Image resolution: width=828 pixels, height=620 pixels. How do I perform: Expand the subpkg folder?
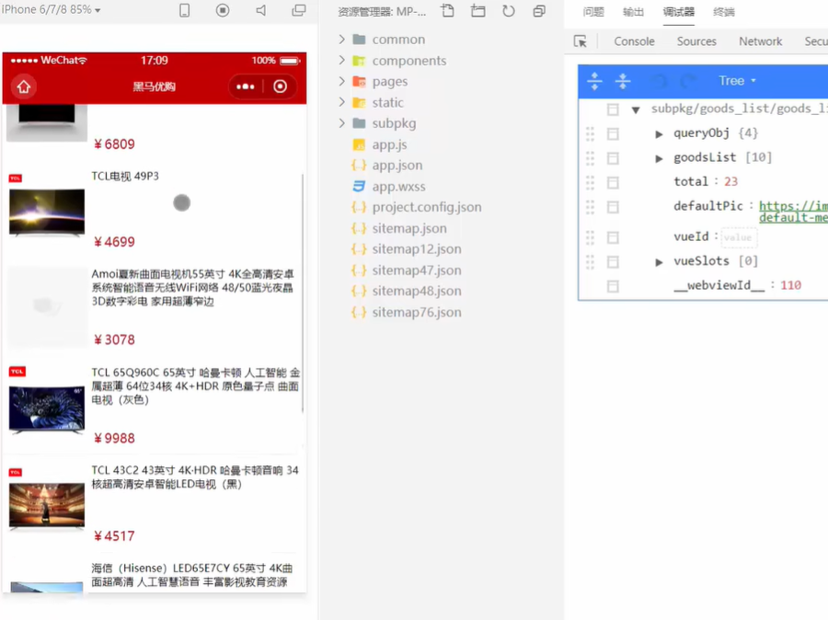(341, 123)
